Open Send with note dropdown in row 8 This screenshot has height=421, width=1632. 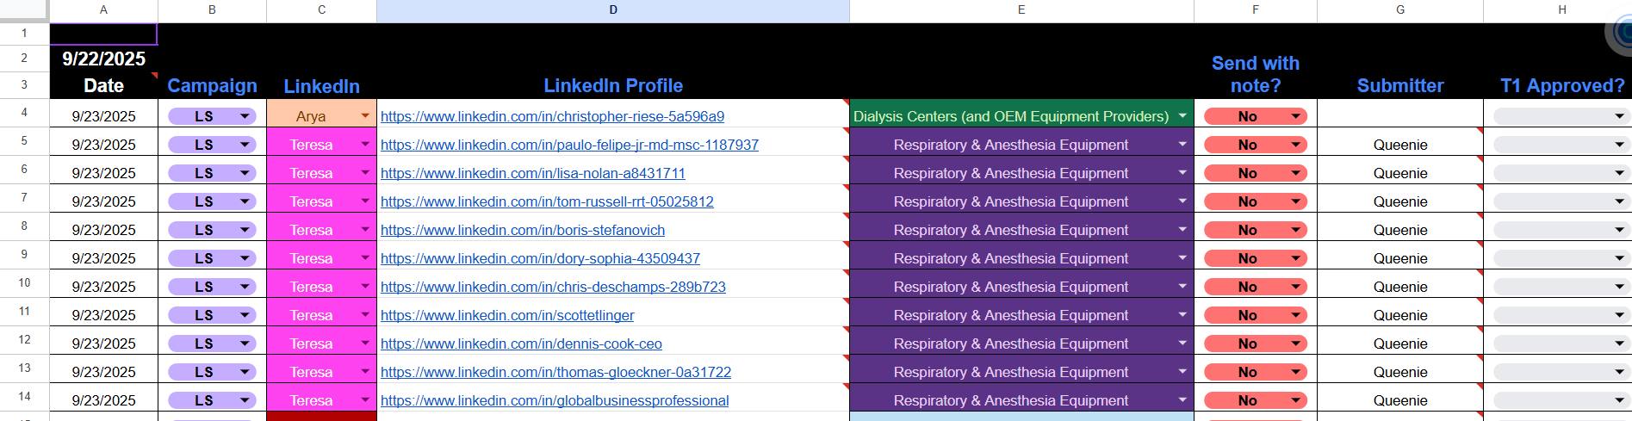pyautogui.click(x=1295, y=230)
